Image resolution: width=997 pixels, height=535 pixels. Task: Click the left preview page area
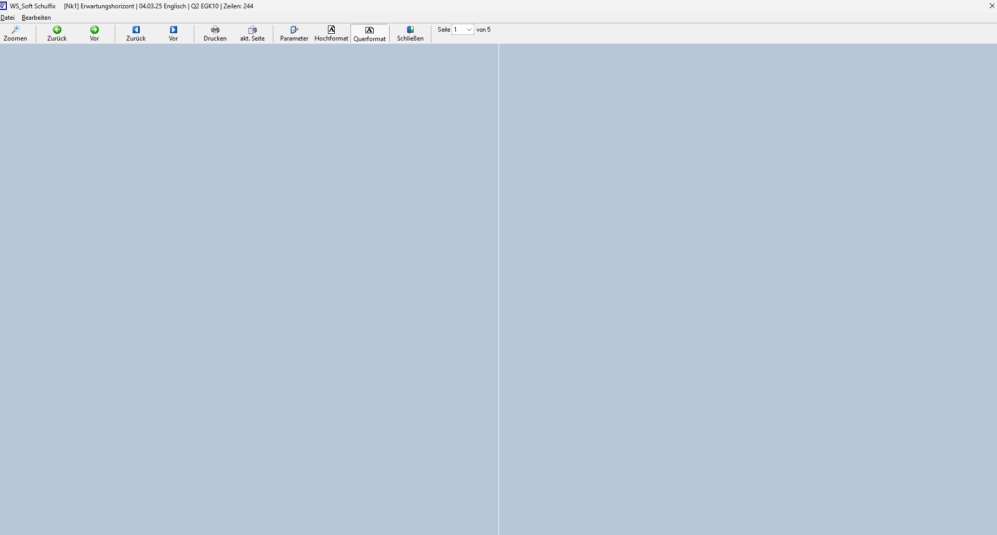249,289
